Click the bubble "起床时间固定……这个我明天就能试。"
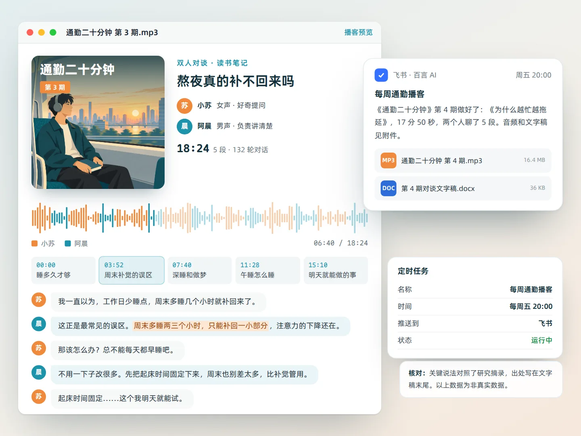Screen dimensions: 581x436 click(122, 398)
